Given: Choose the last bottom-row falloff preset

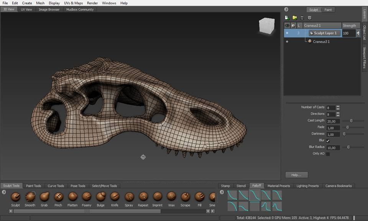Looking at the screenshot, I should 277,206.
